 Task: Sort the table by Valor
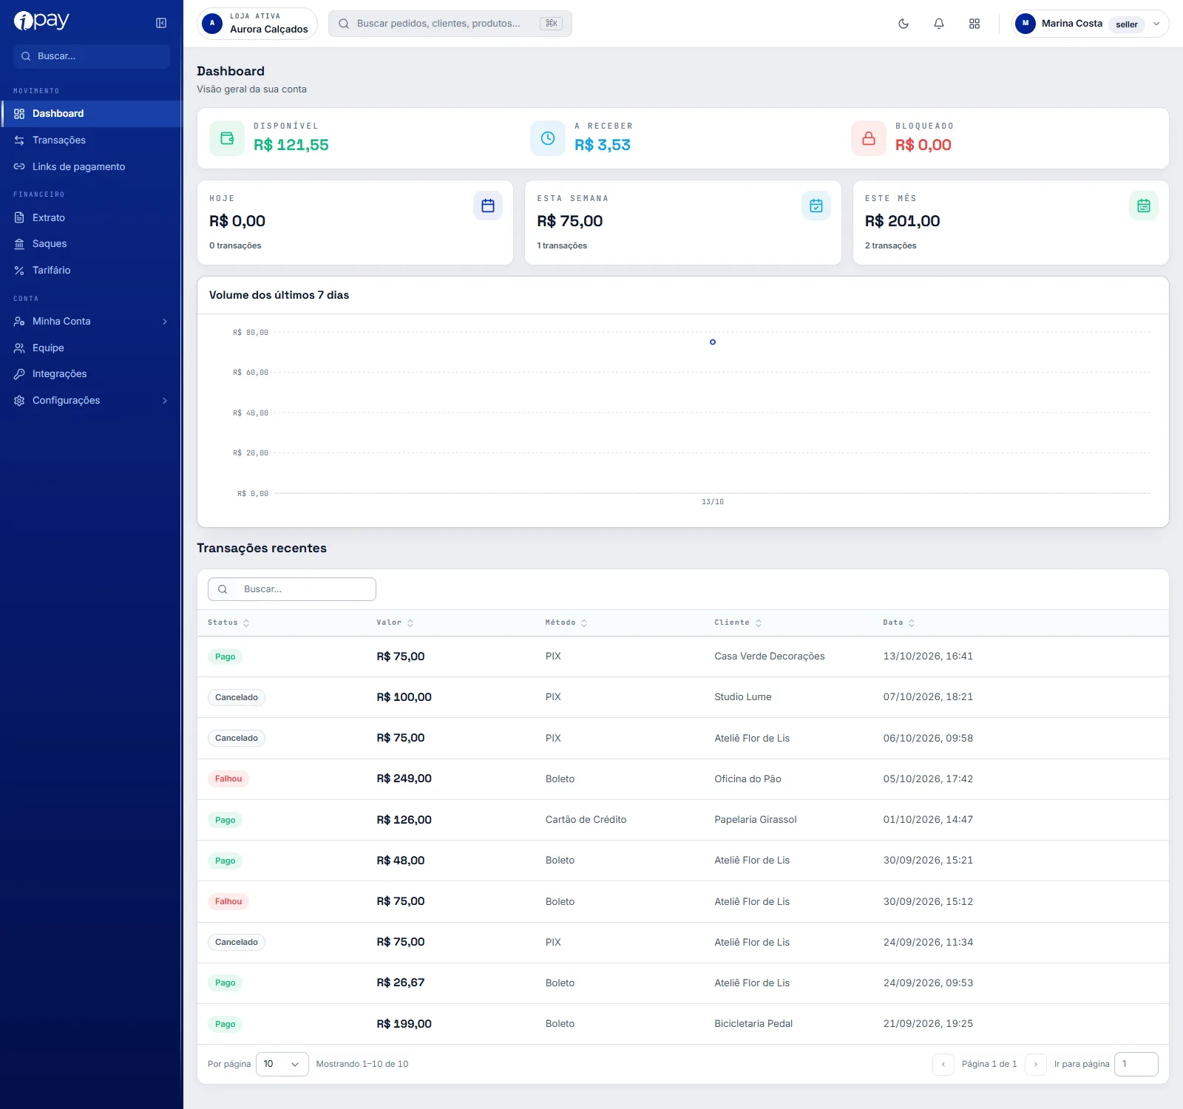[395, 623]
